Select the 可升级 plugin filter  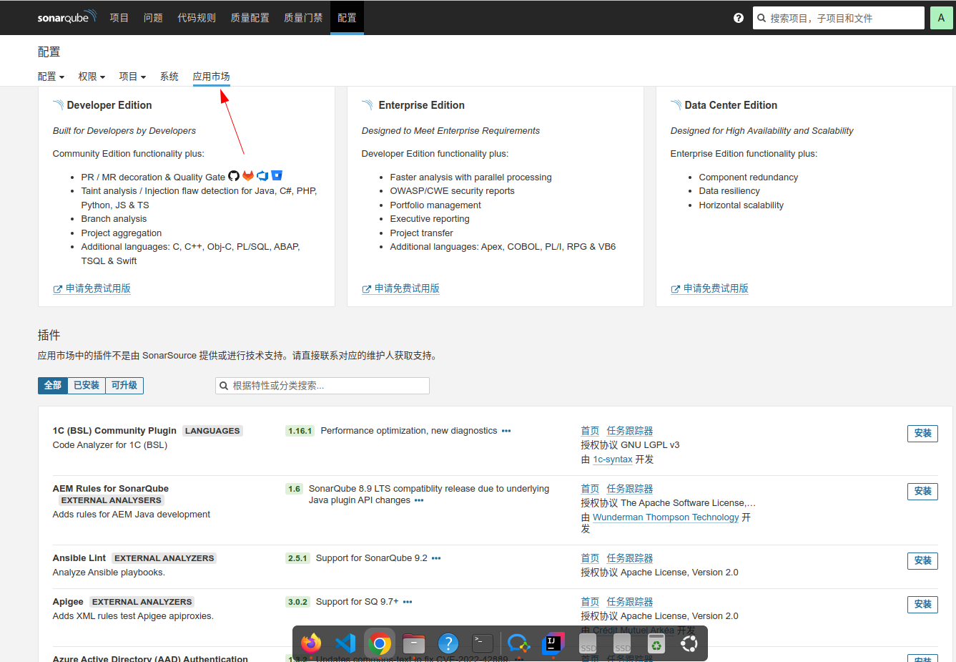tap(124, 386)
